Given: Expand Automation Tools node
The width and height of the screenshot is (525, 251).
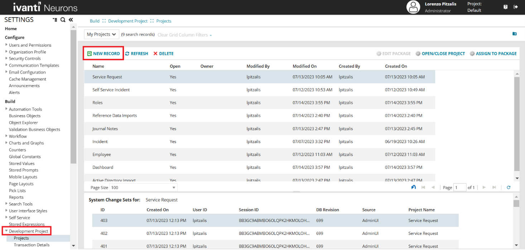Looking at the screenshot, I should coord(6,109).
